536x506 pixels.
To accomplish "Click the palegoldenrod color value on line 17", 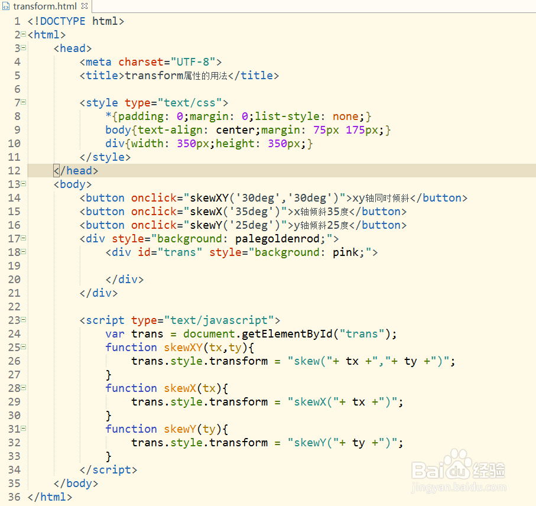I will pyautogui.click(x=277, y=239).
